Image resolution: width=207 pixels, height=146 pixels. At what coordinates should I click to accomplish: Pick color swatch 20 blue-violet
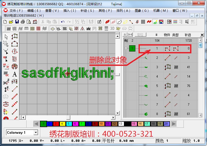[x=166, y=124]
